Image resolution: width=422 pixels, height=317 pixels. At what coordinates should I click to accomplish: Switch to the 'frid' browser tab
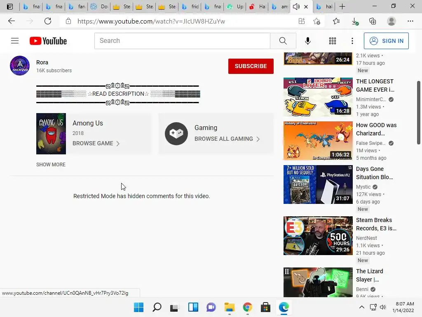190,7
